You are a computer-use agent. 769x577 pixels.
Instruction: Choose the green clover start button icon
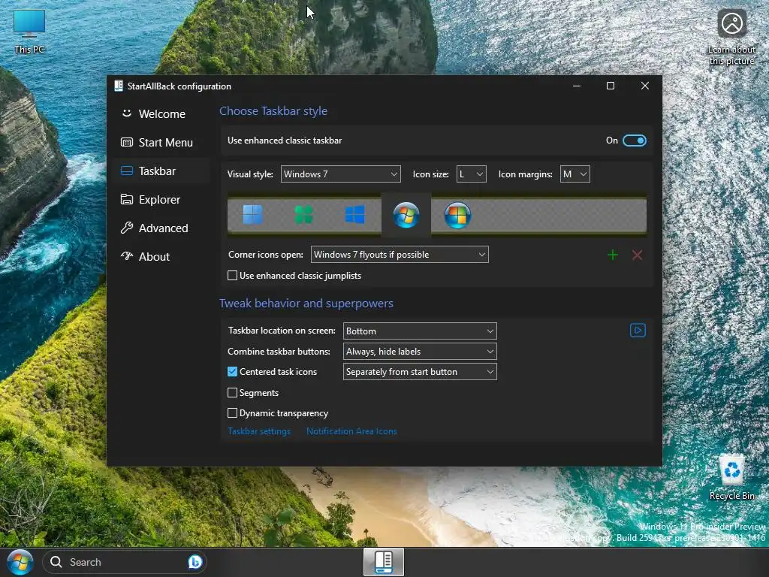coord(303,215)
